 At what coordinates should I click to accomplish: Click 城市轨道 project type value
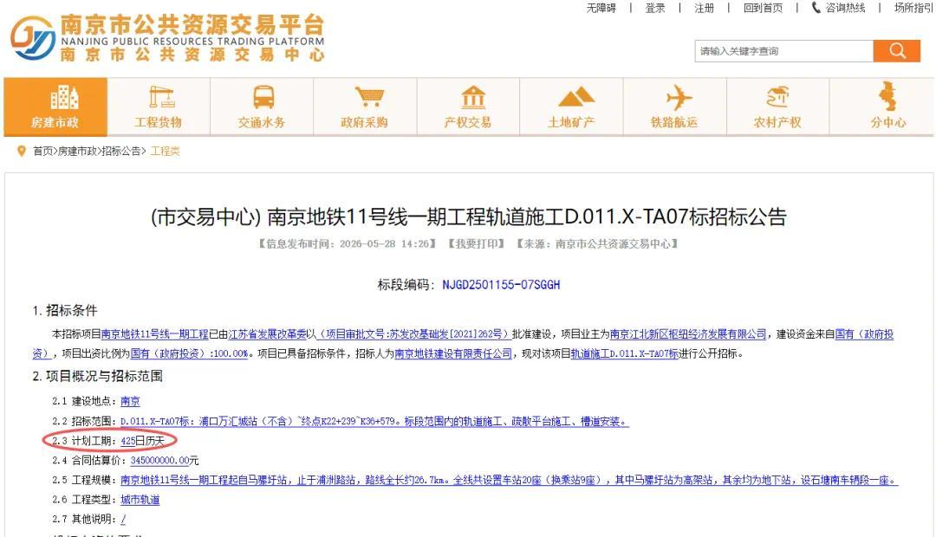[x=140, y=500]
